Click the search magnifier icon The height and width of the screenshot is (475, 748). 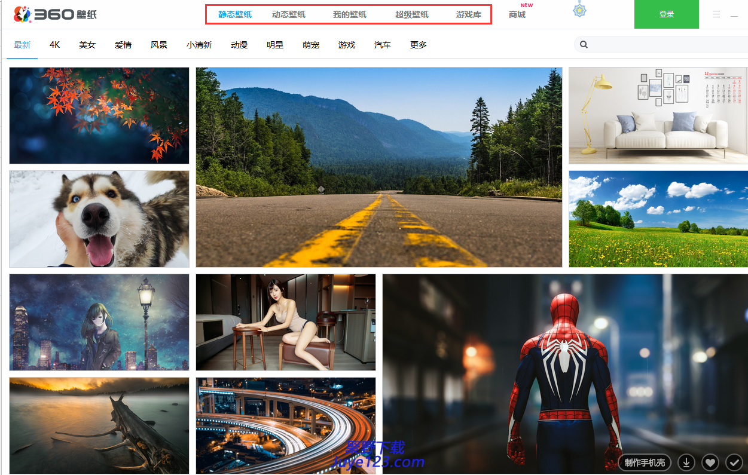[x=584, y=44]
